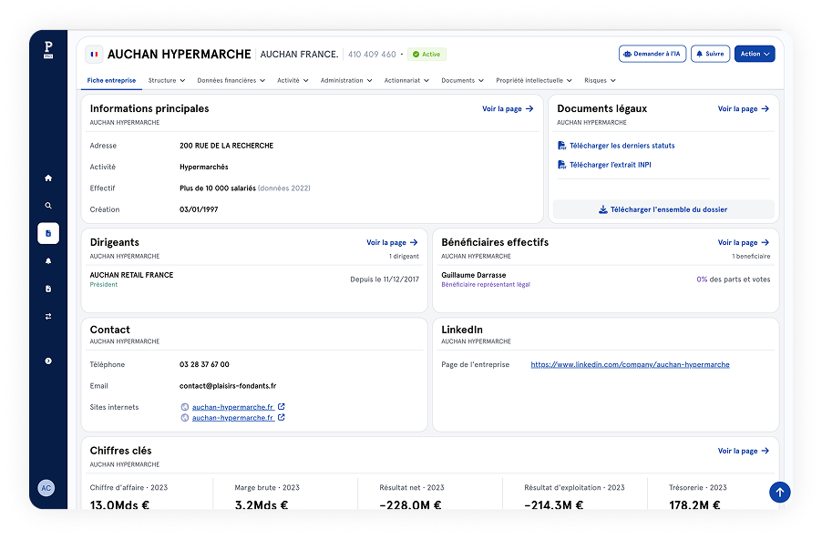Open documents icon below sidebar bell
The image size is (822, 539).
pos(48,289)
